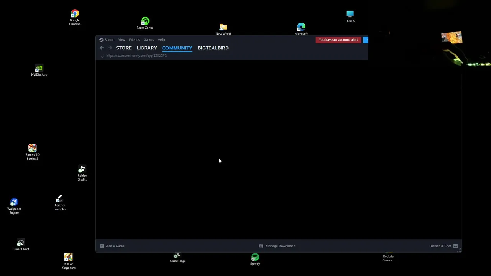Switch to the LIBRARY tab

tap(147, 48)
